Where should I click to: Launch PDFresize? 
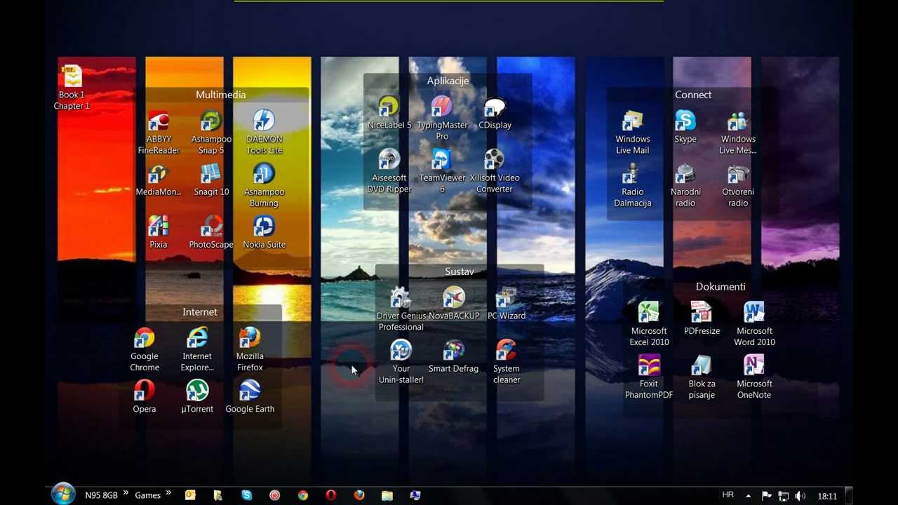702,318
